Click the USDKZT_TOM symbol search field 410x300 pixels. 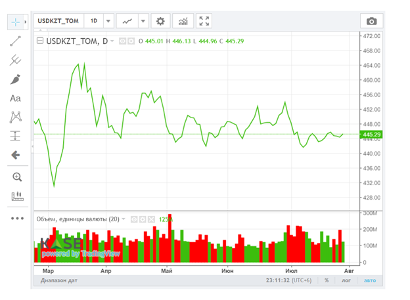coord(58,21)
